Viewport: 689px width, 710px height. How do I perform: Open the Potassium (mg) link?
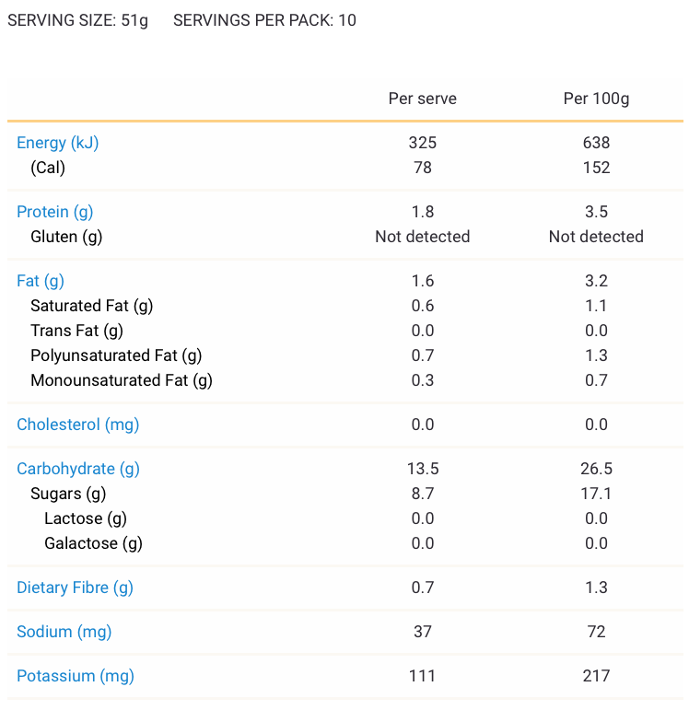tap(76, 677)
